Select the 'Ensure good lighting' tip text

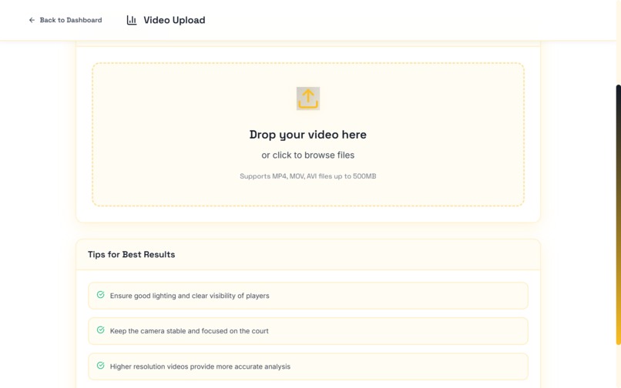(x=190, y=296)
